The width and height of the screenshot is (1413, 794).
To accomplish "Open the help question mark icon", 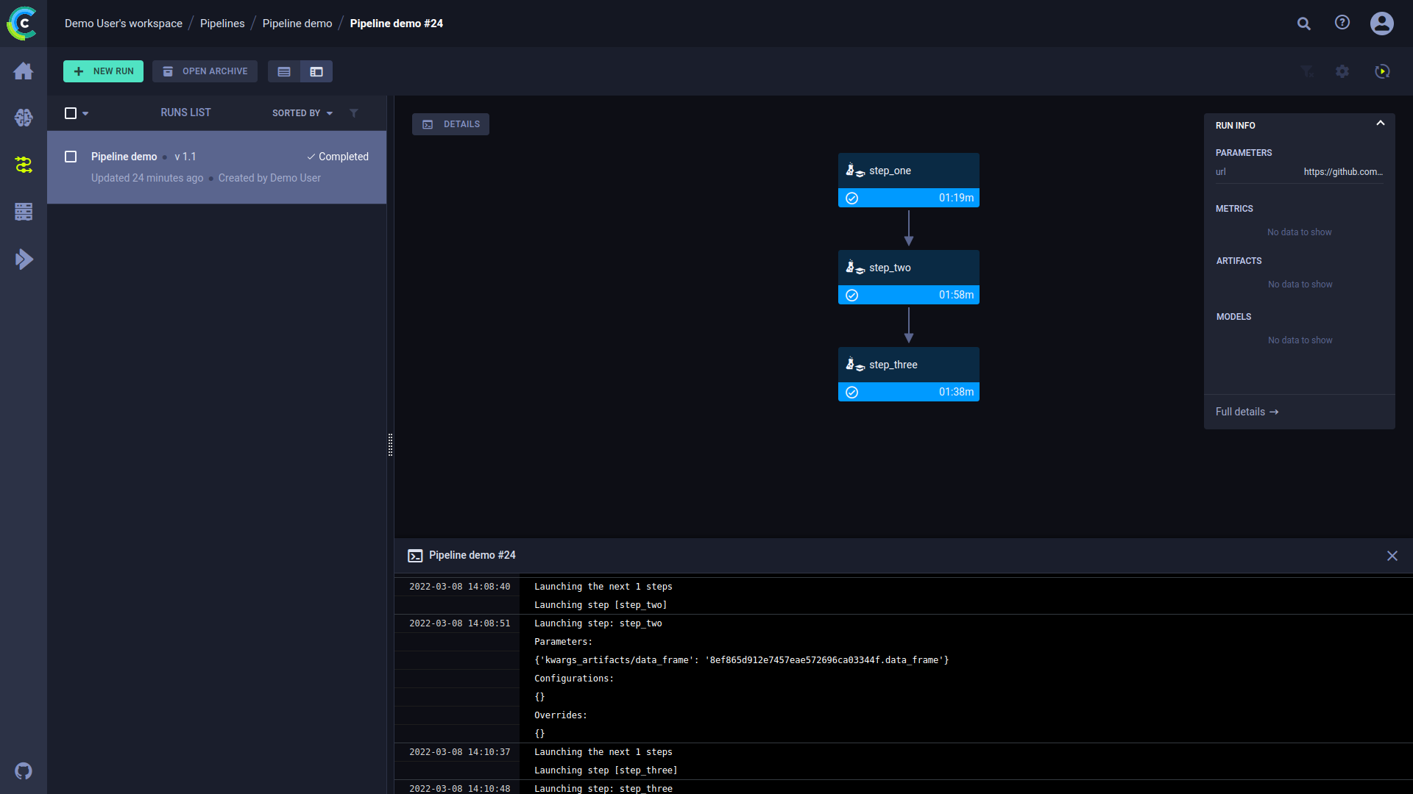I will [1342, 23].
